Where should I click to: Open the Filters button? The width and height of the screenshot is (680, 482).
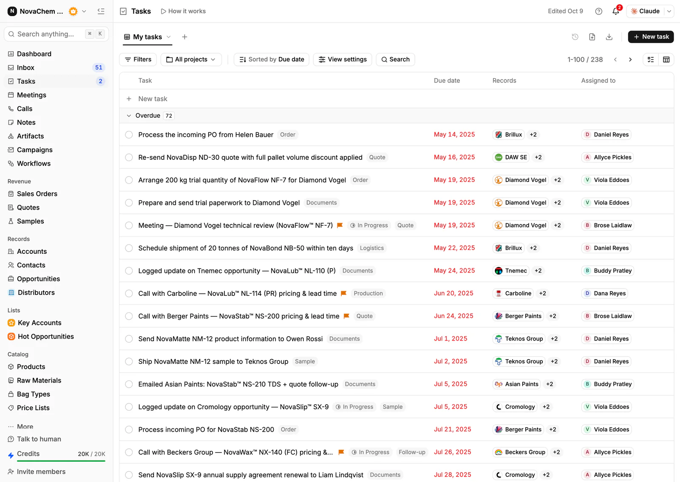coord(138,60)
